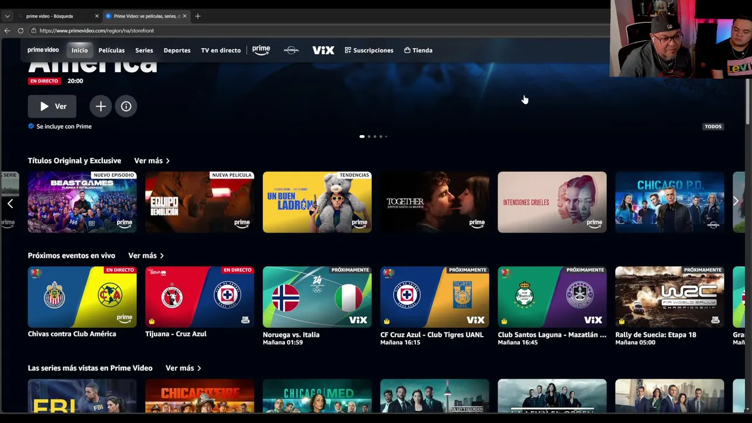Show next titles in Original y Exclusive row

point(736,202)
